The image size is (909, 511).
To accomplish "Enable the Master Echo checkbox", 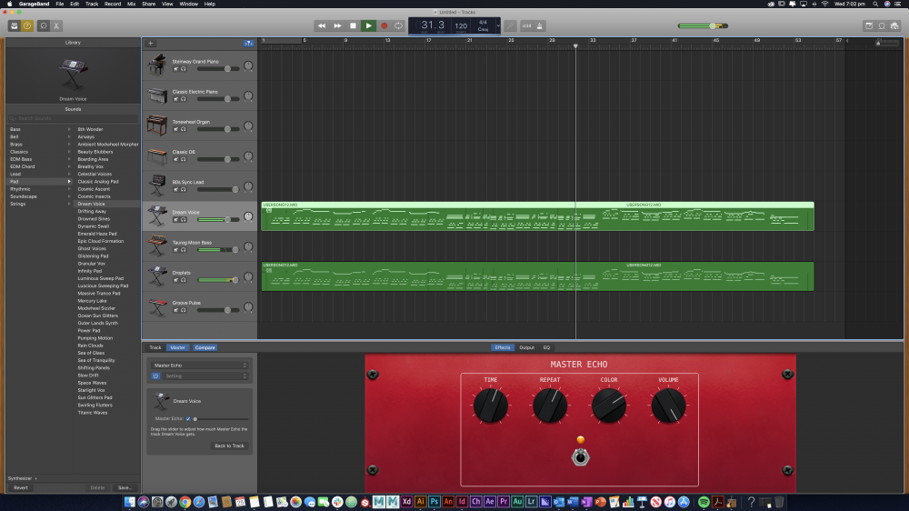I will [188, 419].
